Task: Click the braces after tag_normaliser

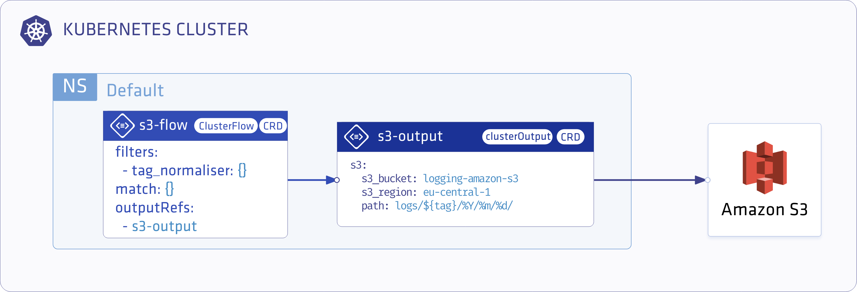Action: click(242, 171)
